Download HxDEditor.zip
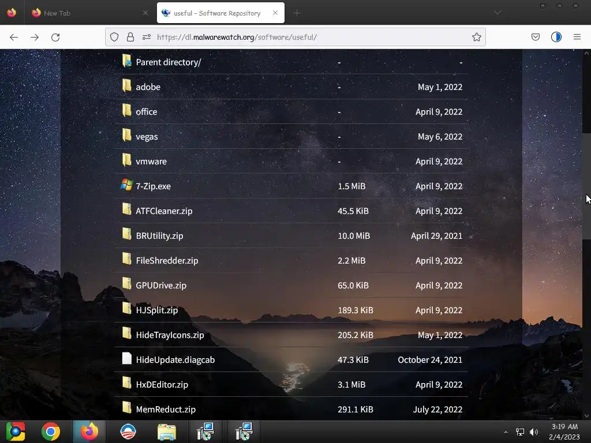This screenshot has height=443, width=591. point(162,385)
